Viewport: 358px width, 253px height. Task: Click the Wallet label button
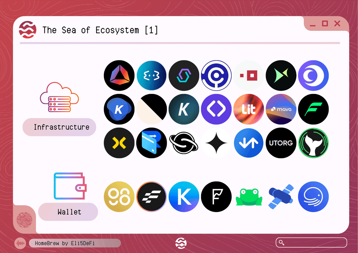pyautogui.click(x=68, y=212)
